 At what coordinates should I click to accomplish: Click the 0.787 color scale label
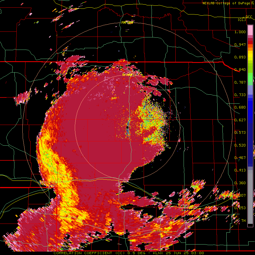(x=240, y=82)
